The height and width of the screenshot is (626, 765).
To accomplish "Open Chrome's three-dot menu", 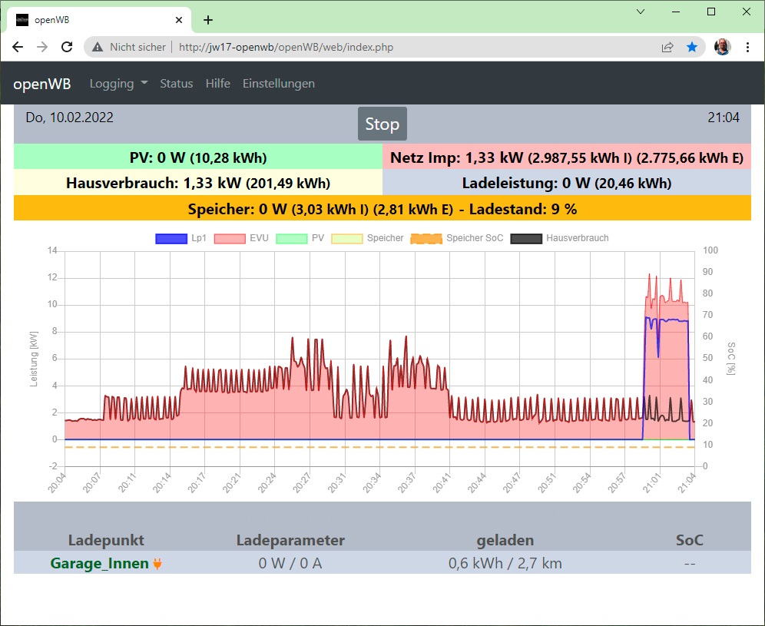I will pyautogui.click(x=747, y=47).
